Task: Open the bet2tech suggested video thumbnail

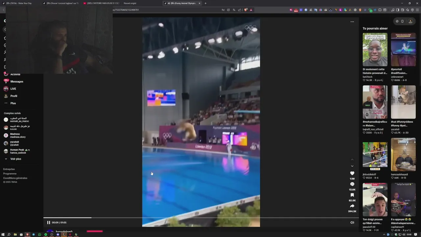Action: click(375, 49)
